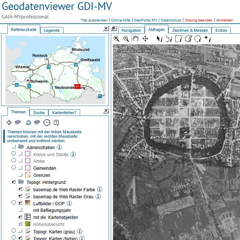Viewport: 240px width, 240px height.
Task: Open the Zeichnen & Messen tab
Action: coord(190,30)
